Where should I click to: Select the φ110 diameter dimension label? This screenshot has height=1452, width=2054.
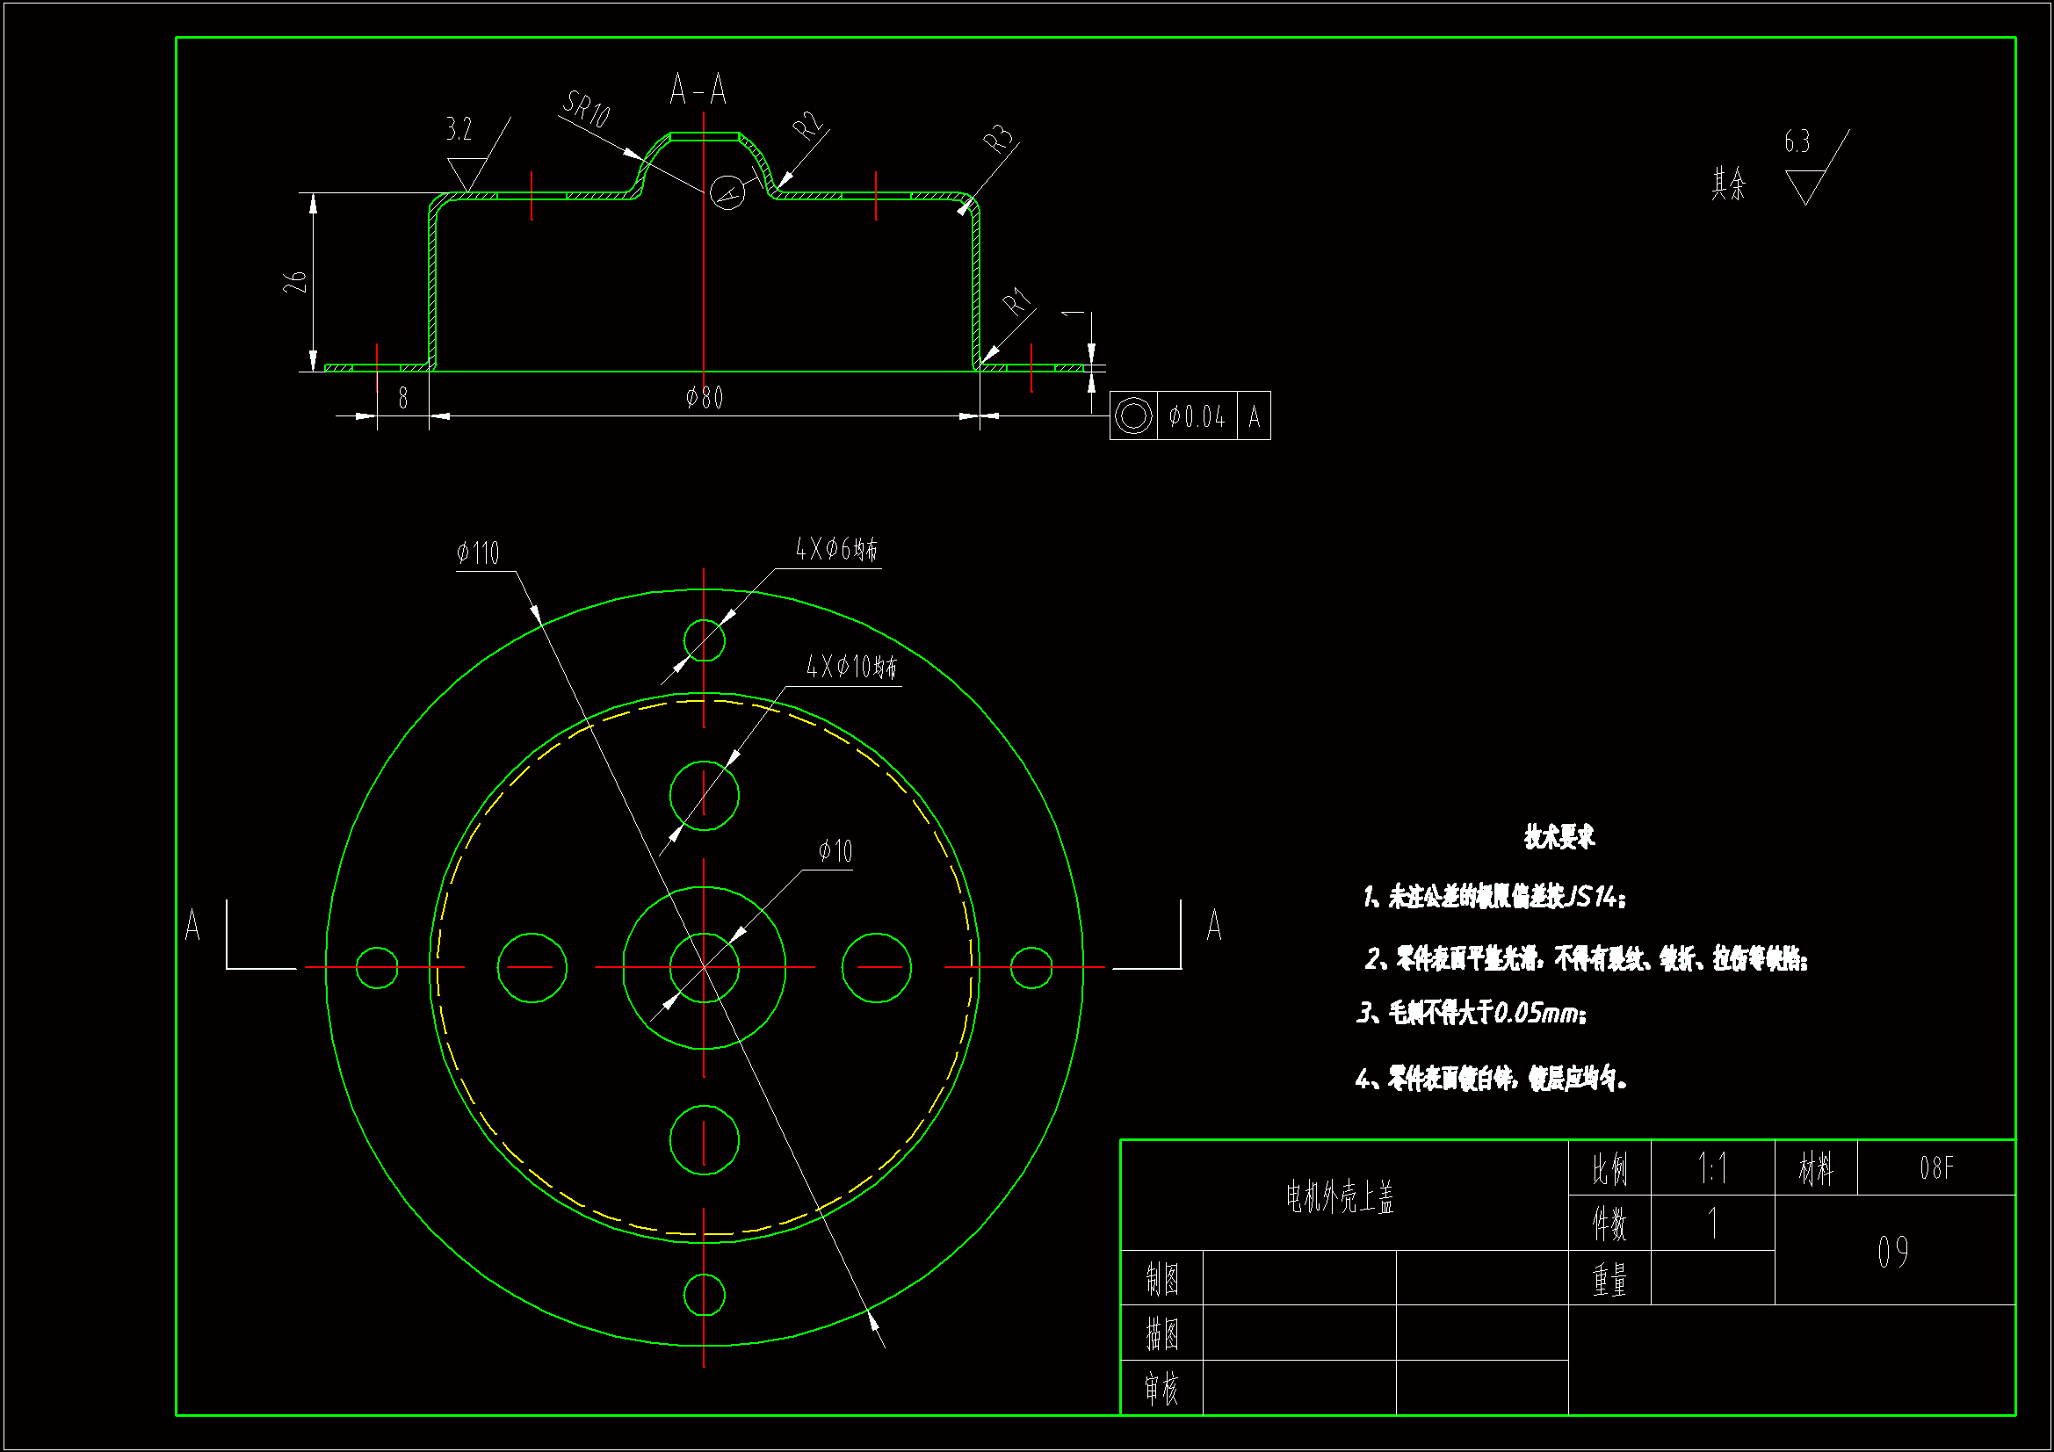[x=478, y=553]
